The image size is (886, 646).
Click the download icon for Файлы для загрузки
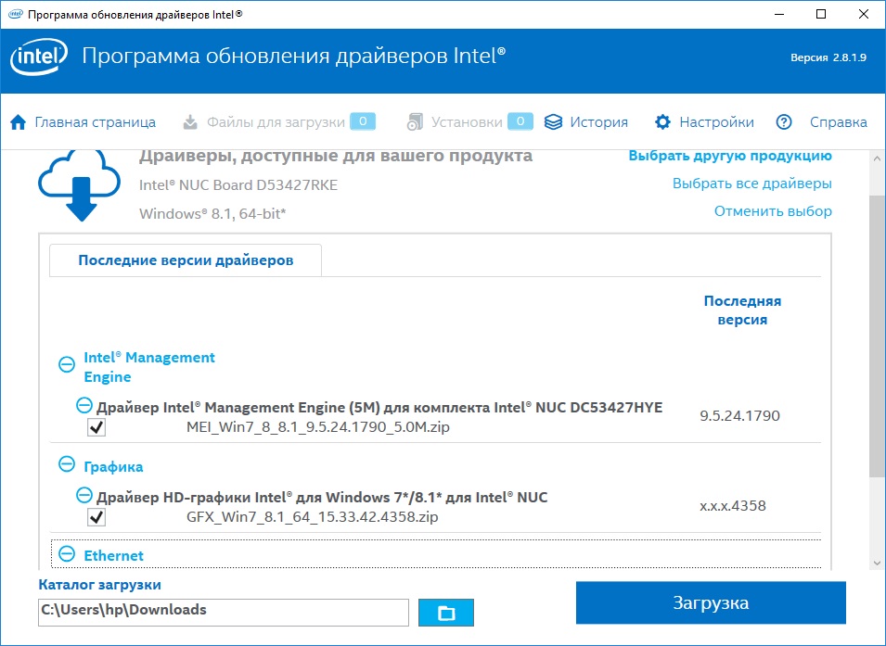(x=190, y=122)
